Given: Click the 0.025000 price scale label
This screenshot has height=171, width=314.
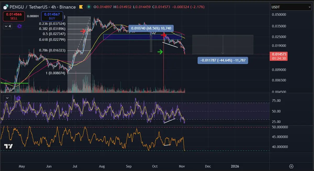Looking at the screenshot, I should (279, 37).
